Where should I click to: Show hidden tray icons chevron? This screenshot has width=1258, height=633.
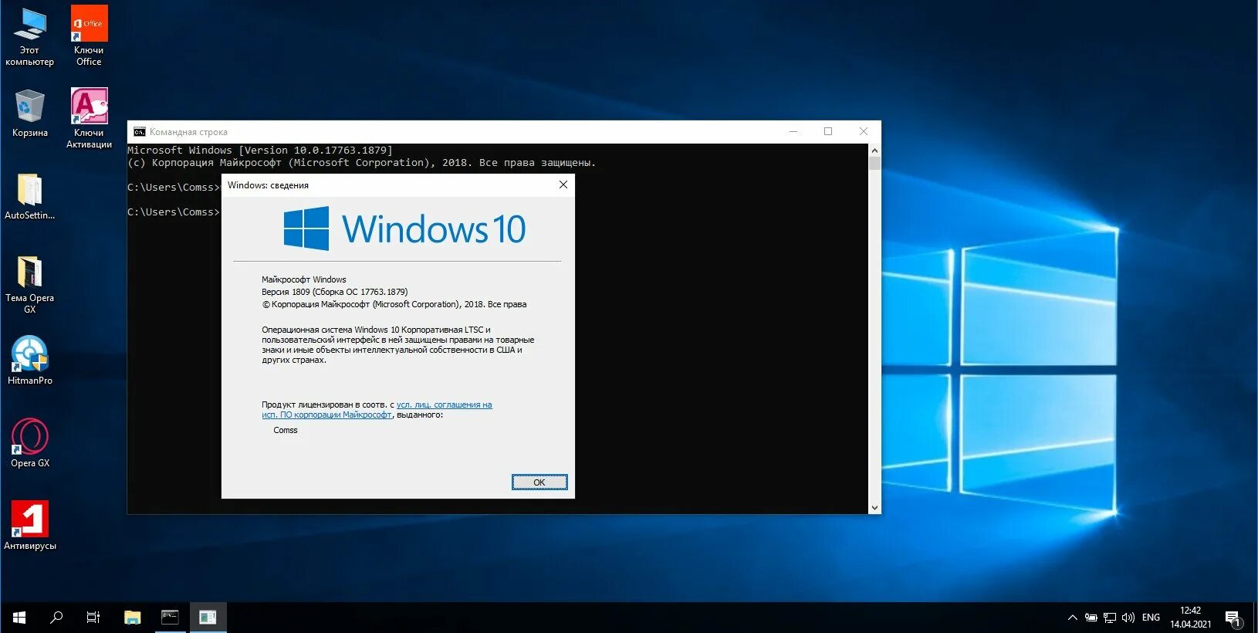coord(1072,618)
